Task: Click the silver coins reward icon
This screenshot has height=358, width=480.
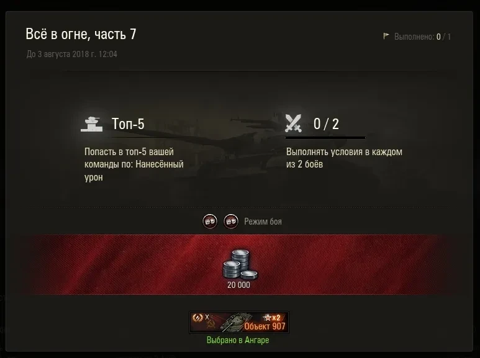Action: tap(240, 264)
